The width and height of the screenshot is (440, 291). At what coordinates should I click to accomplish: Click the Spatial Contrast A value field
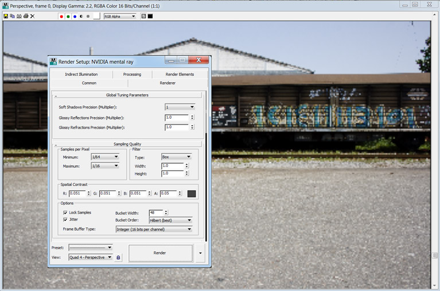(168, 193)
